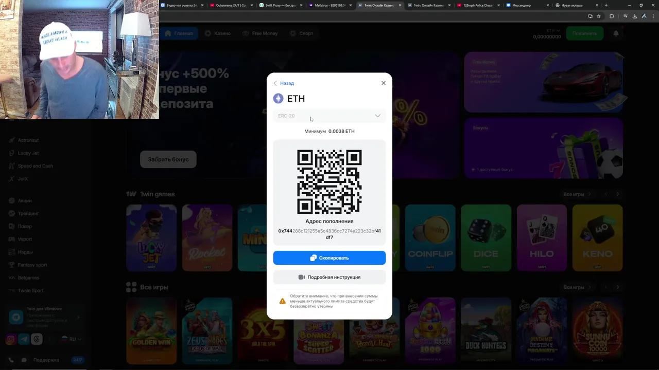
Task: Open browser extensions puzzle icon
Action: click(x=612, y=16)
